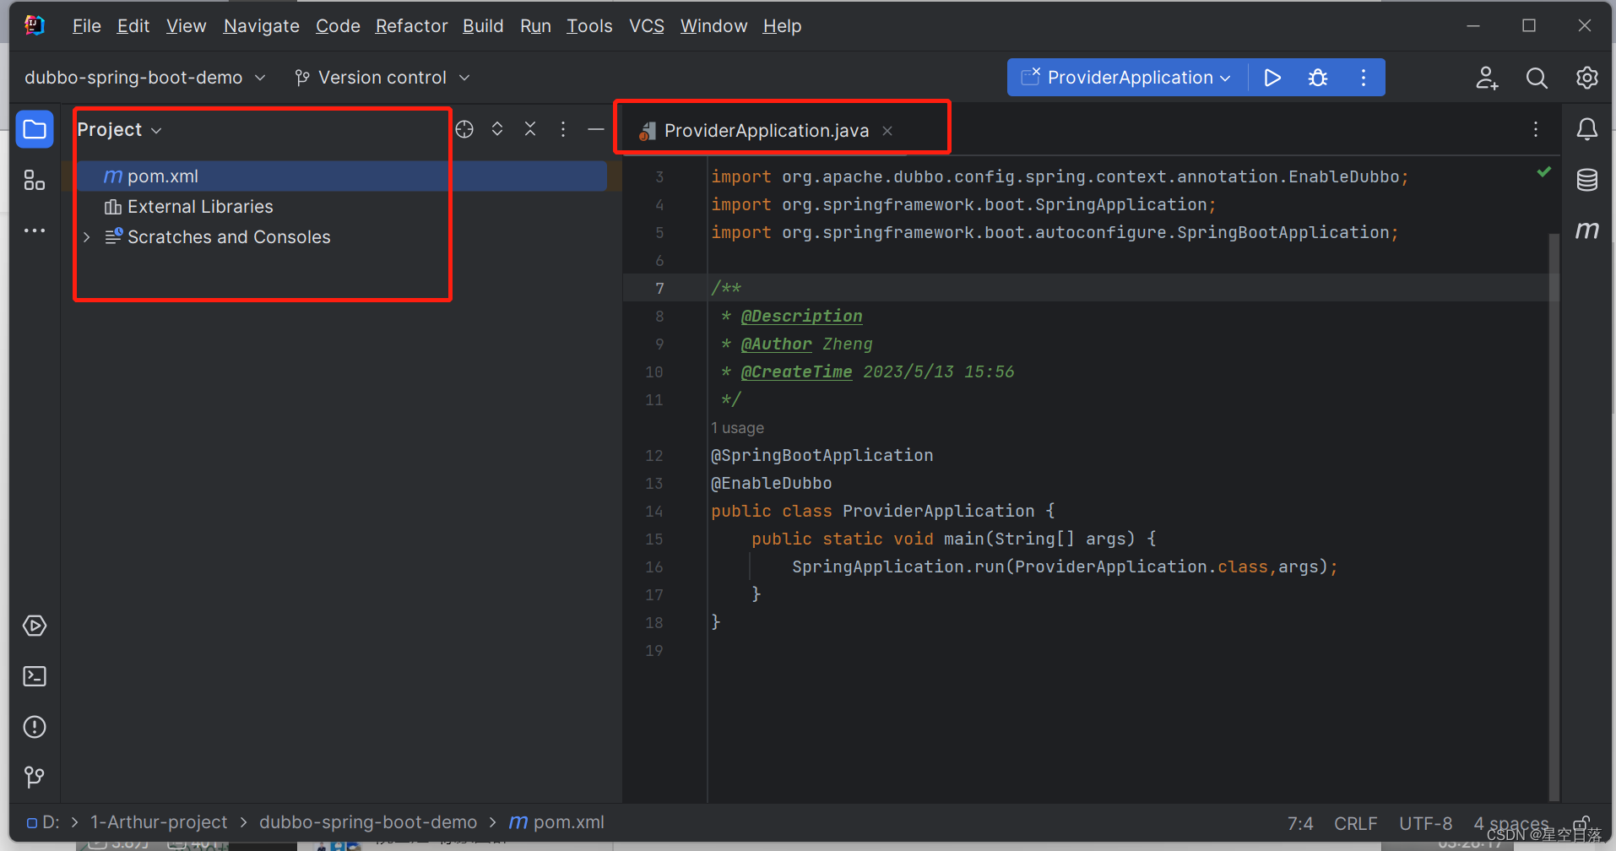This screenshot has width=1616, height=851.
Task: Open Search Everywhere magnifier
Action: tap(1536, 77)
